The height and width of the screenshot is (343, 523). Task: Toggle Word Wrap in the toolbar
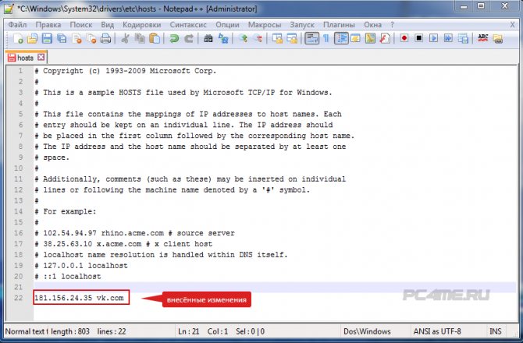tap(312, 39)
